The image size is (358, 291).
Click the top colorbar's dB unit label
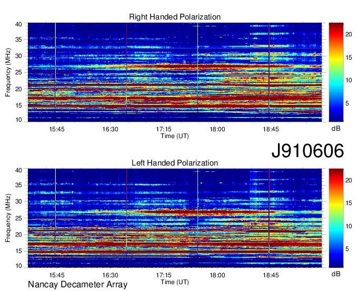[336, 129]
